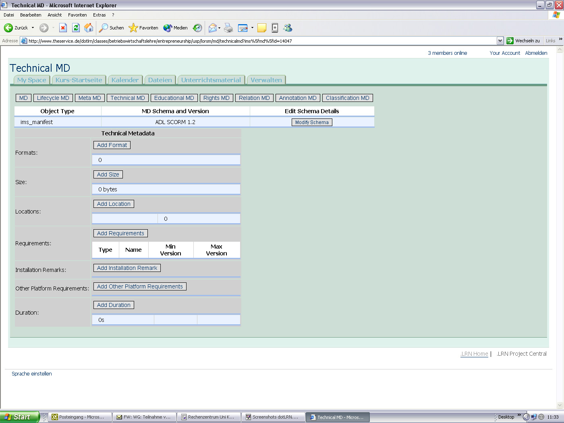Go to the browser home page
This screenshot has width=564, height=423.
(x=88, y=28)
